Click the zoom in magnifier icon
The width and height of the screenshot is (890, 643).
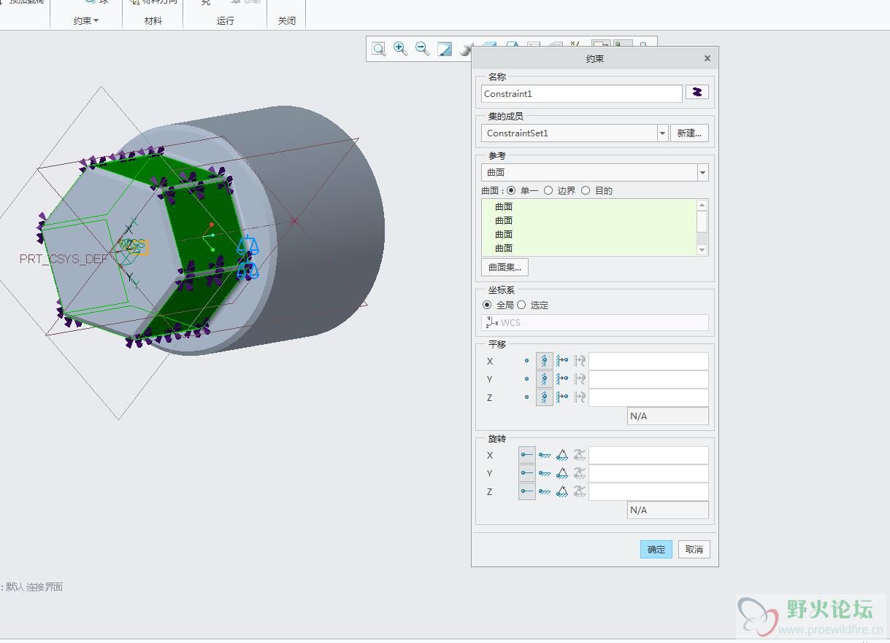tap(400, 49)
